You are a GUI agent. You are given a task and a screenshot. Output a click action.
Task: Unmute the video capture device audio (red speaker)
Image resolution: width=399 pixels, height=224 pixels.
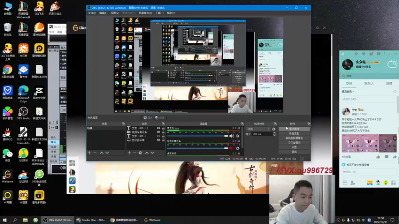point(232,148)
